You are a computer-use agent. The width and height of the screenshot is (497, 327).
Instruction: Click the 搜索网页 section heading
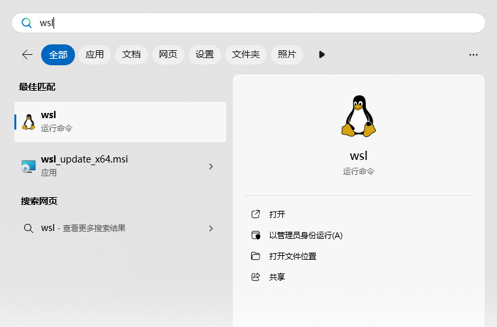39,201
